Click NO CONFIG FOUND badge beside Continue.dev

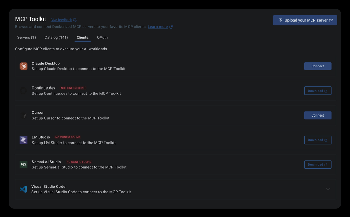point(73,88)
